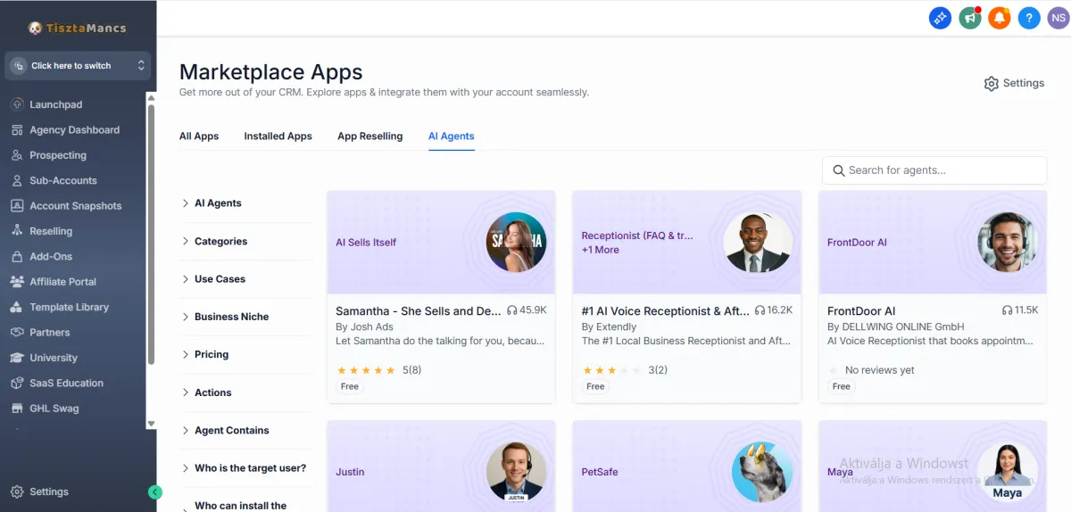Viewport: 1071px width, 512px height.
Task: Switch to the Installed Apps tab
Action: [x=278, y=136]
